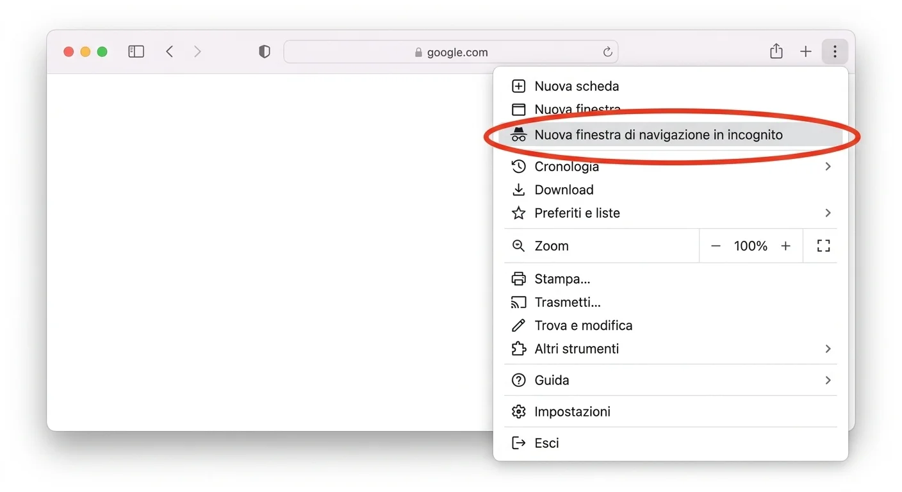Select Trasmetti... to cast
The width and height of the screenshot is (902, 492).
click(670, 302)
